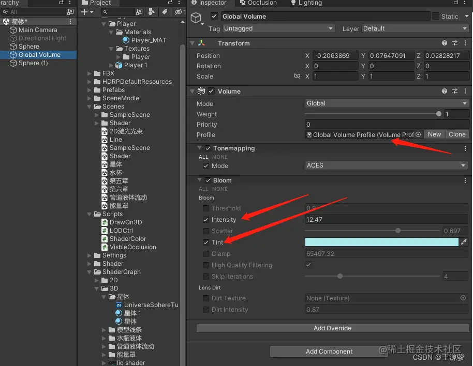
Task: Click search by type icon in Project
Action: tap(152, 12)
